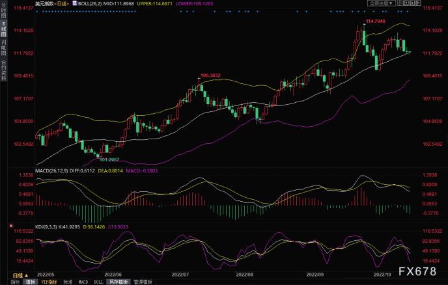Select the BOLL template
Screen dimensions: 448x285
coord(98,282)
